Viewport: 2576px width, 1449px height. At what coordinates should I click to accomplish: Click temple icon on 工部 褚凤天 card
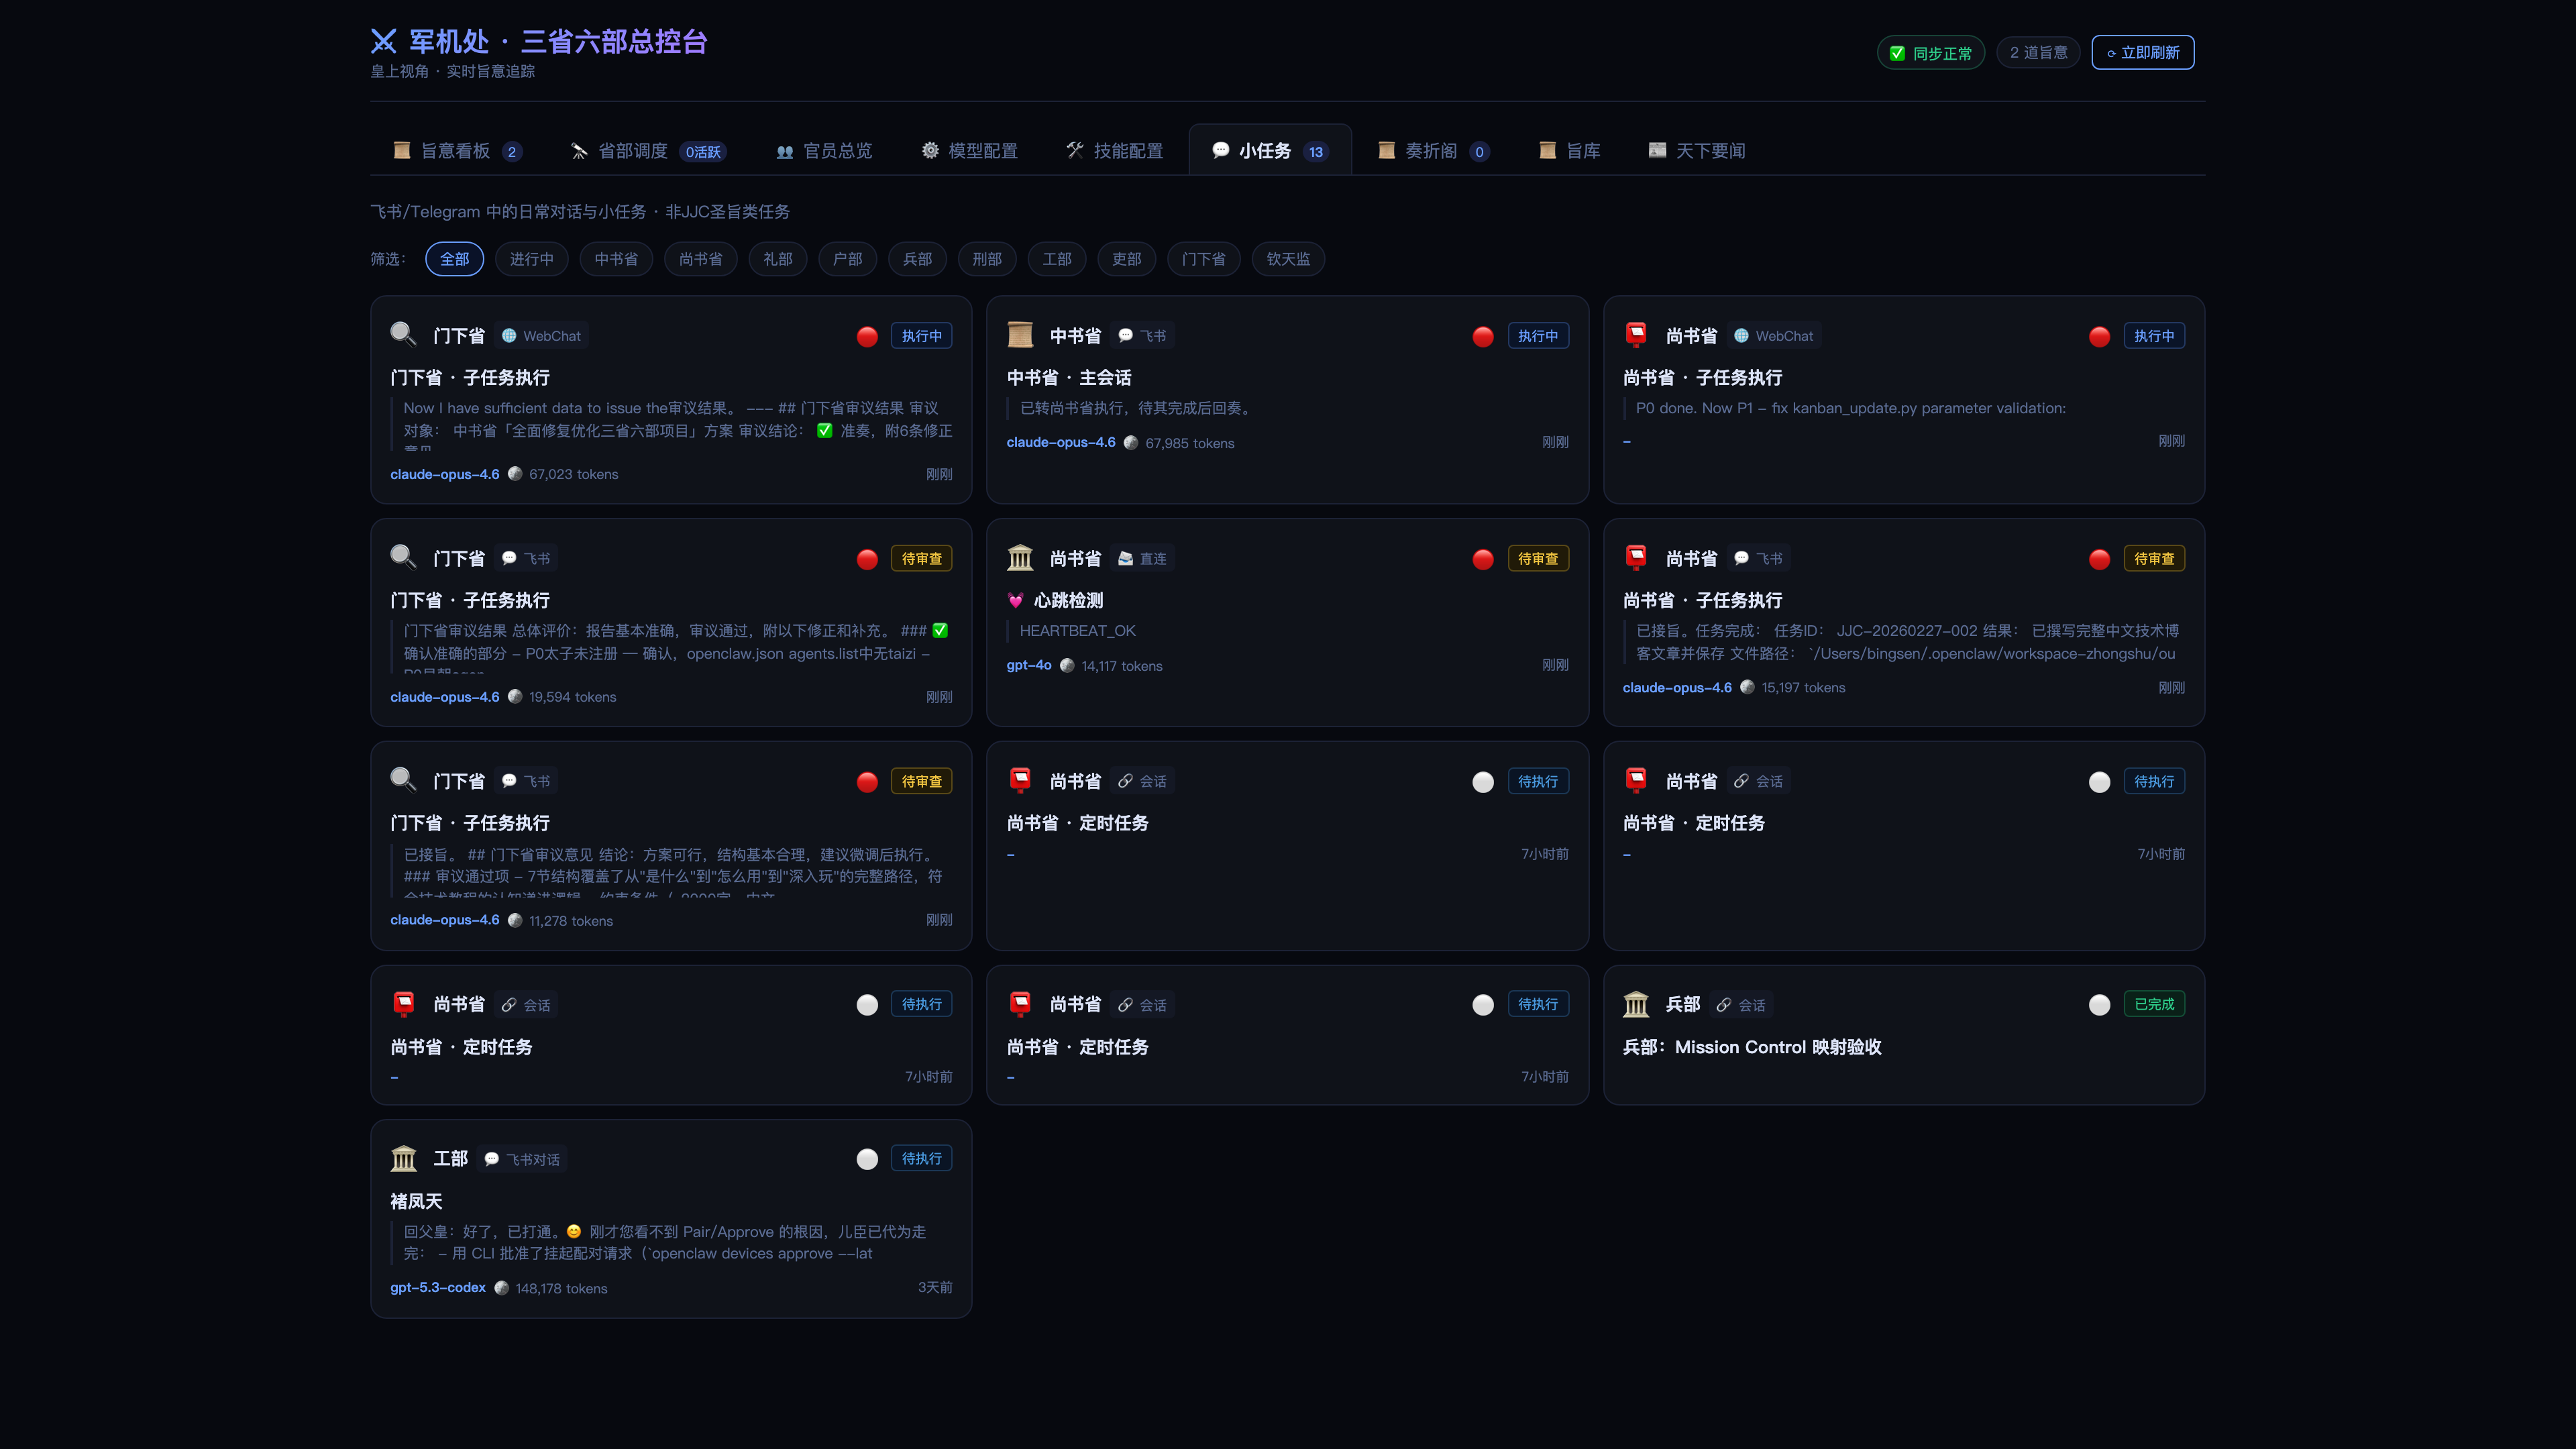(403, 1158)
